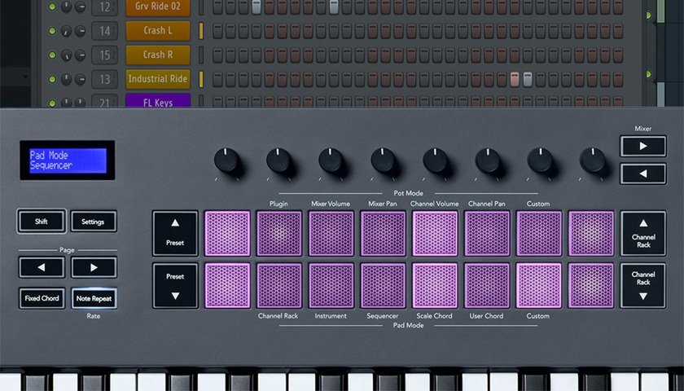This screenshot has height=391, width=684.
Task: Tap the Channel Volume pot mode pad
Action: pyautogui.click(x=435, y=234)
